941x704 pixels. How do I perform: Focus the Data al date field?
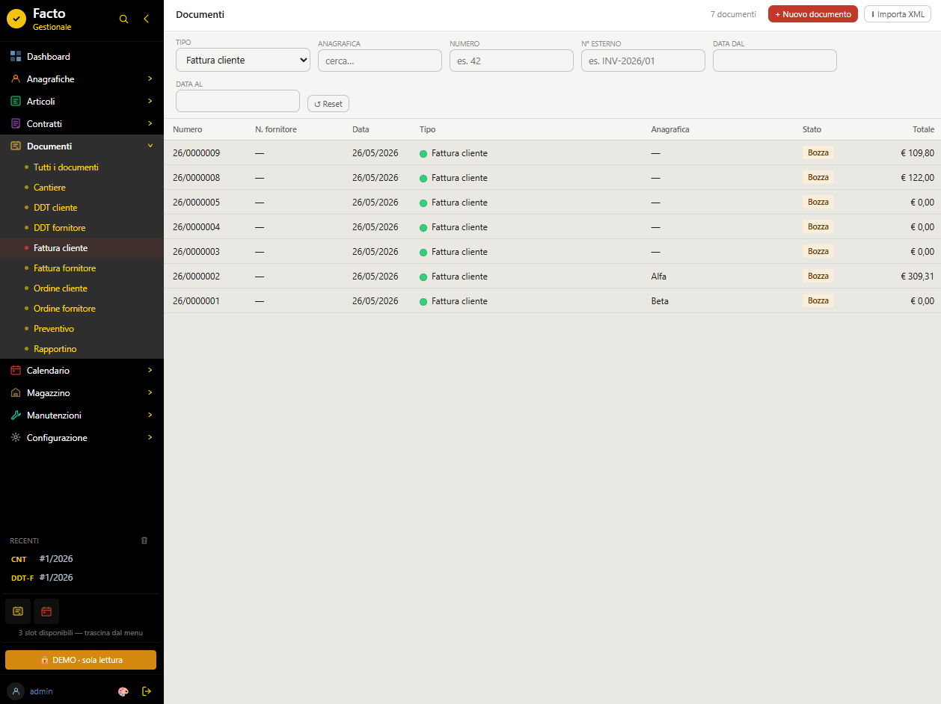tap(238, 101)
